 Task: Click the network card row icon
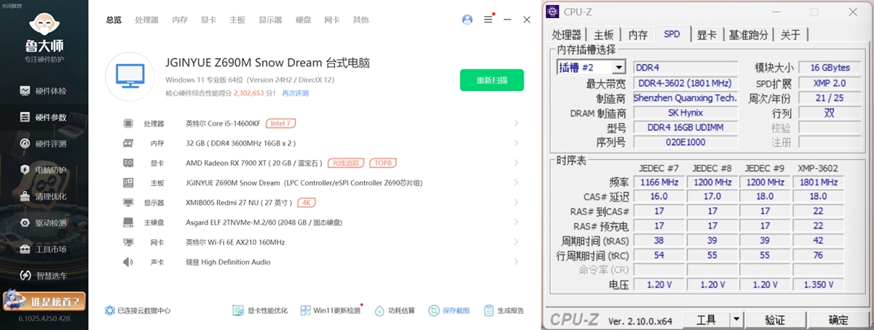(128, 242)
